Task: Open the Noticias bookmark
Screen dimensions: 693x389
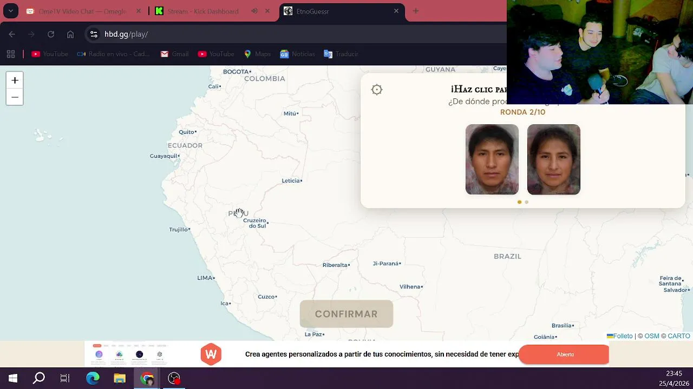Action: 297,54
